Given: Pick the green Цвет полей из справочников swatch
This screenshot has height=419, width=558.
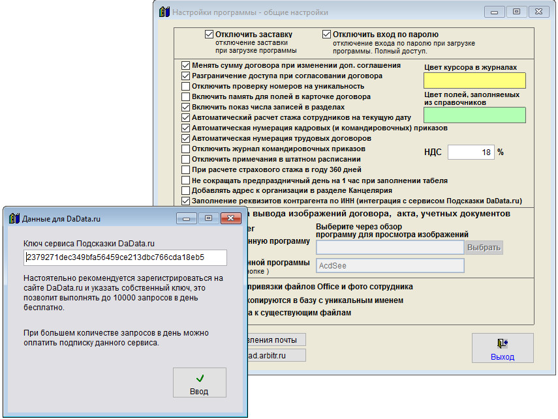Looking at the screenshot, I should [474, 115].
